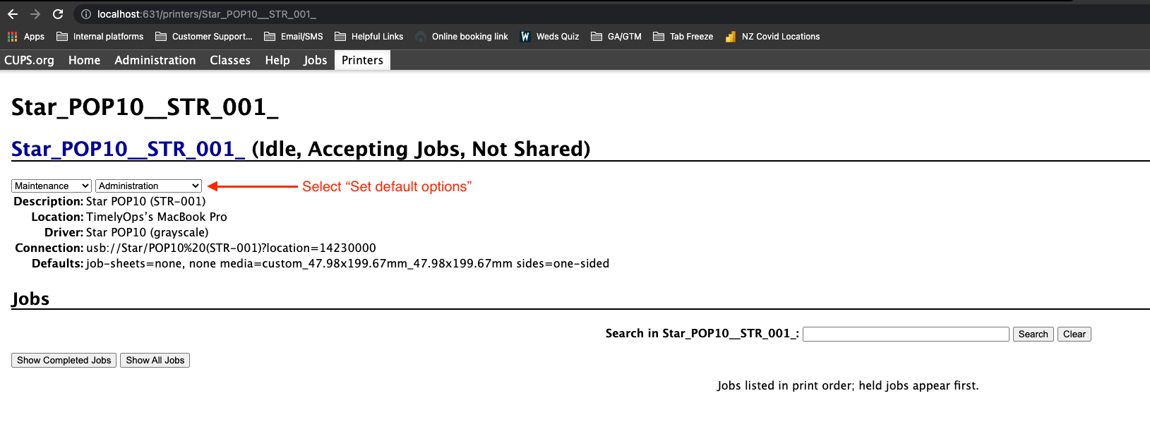Select the Driver text Star POP10 (grayscale)
The height and width of the screenshot is (446, 1150).
click(x=148, y=232)
